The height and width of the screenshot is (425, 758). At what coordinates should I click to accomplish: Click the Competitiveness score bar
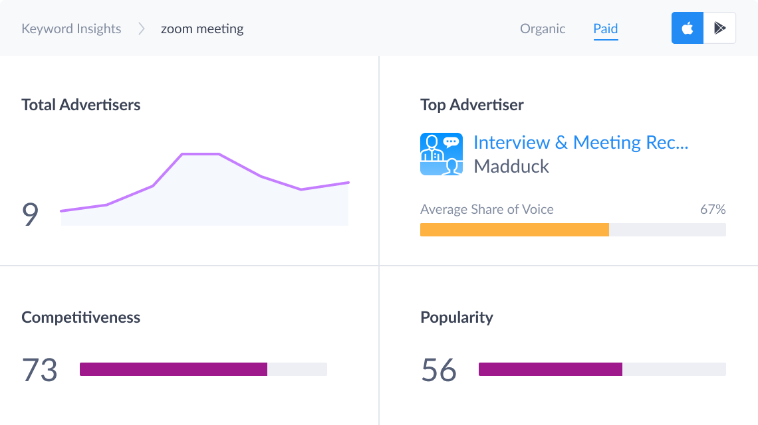point(203,369)
